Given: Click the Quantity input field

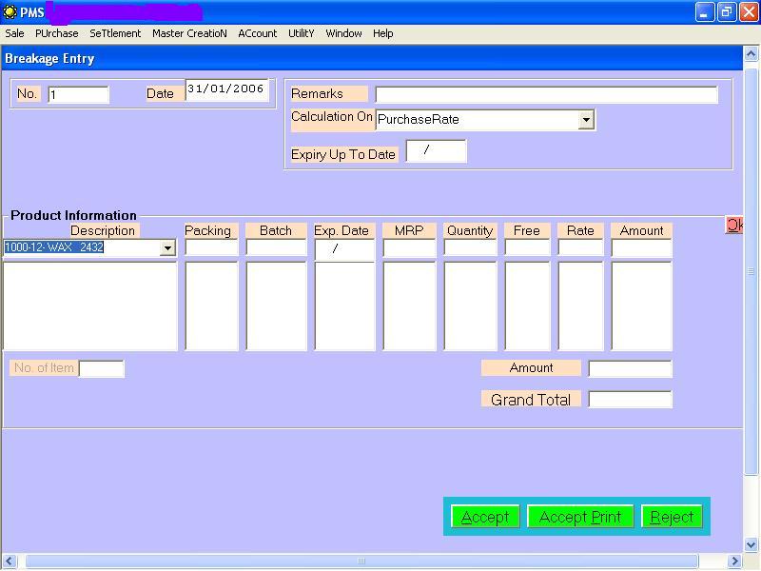Looking at the screenshot, I should 470,247.
